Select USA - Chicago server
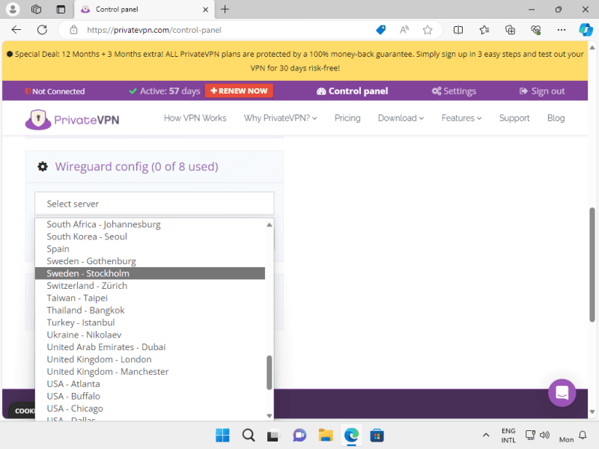Image resolution: width=599 pixels, height=449 pixels. click(150, 409)
